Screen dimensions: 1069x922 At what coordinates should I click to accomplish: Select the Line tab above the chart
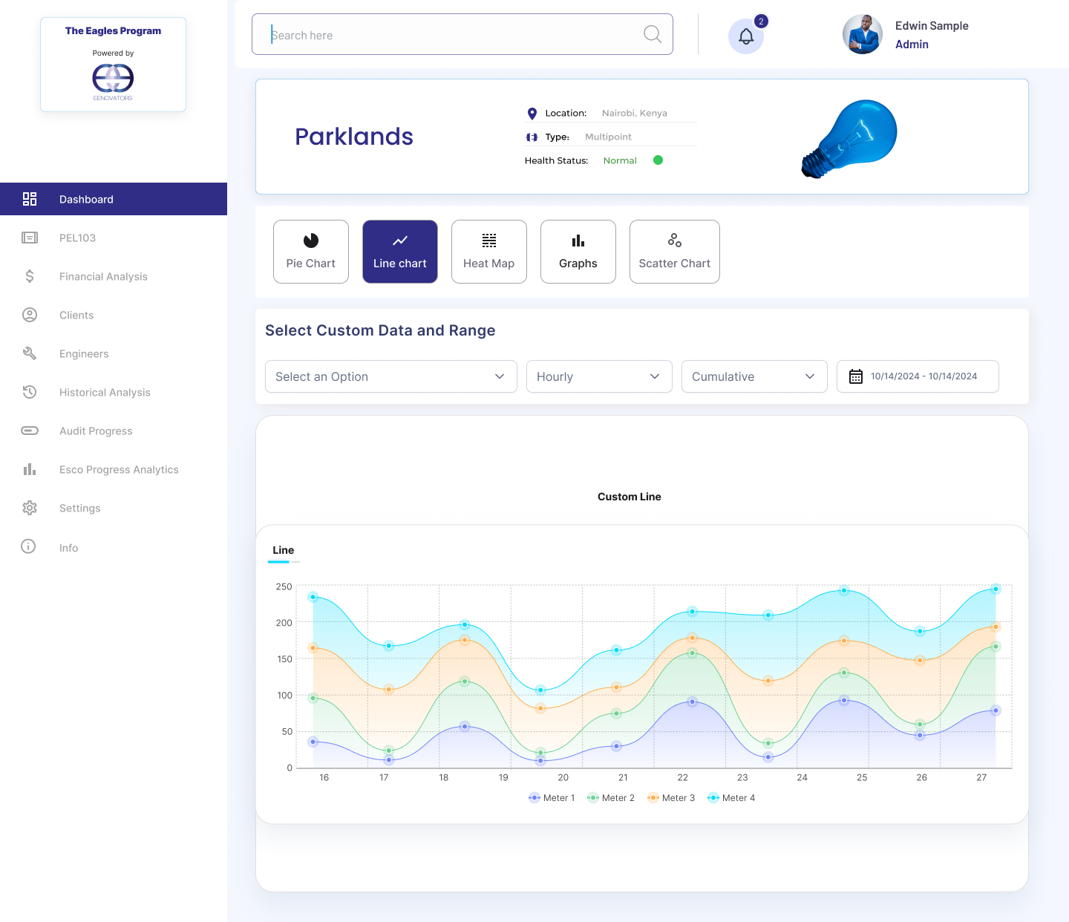pos(284,550)
